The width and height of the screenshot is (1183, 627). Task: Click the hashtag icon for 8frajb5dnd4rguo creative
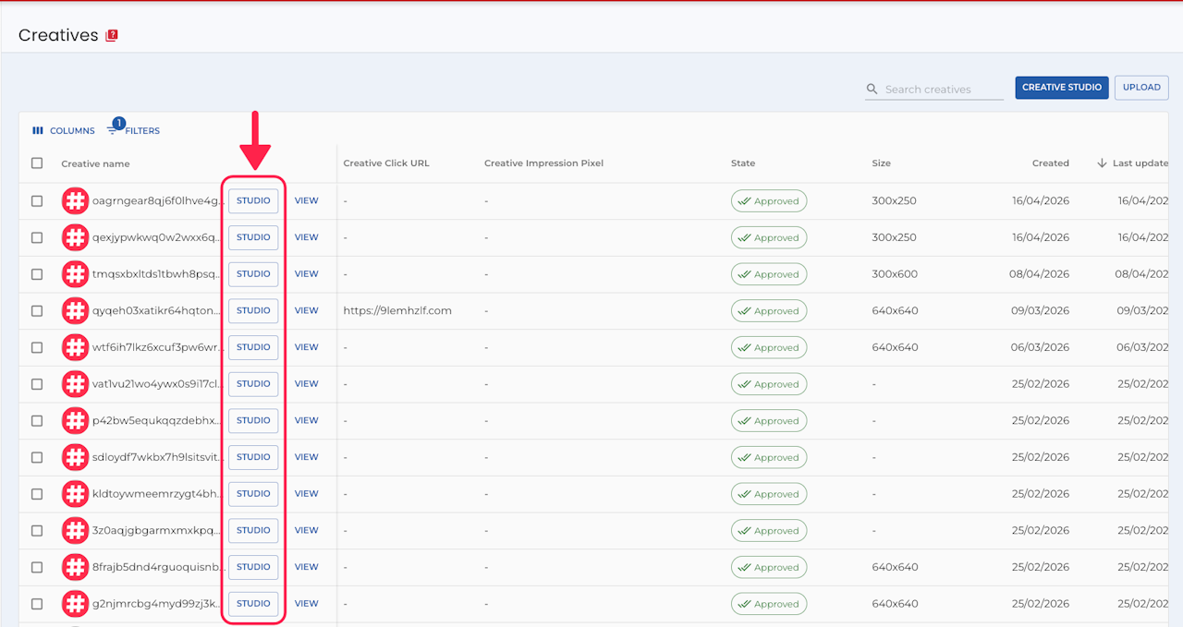[x=75, y=567]
